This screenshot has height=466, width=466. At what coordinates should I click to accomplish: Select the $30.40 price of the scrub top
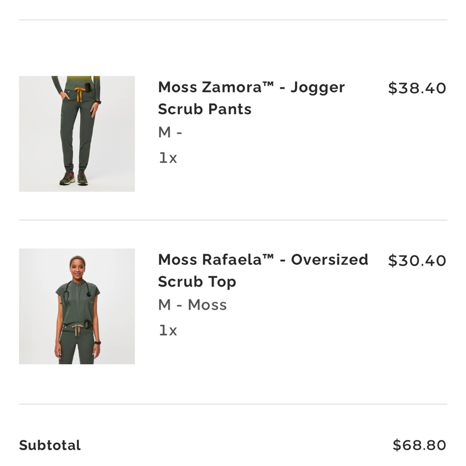[417, 260]
